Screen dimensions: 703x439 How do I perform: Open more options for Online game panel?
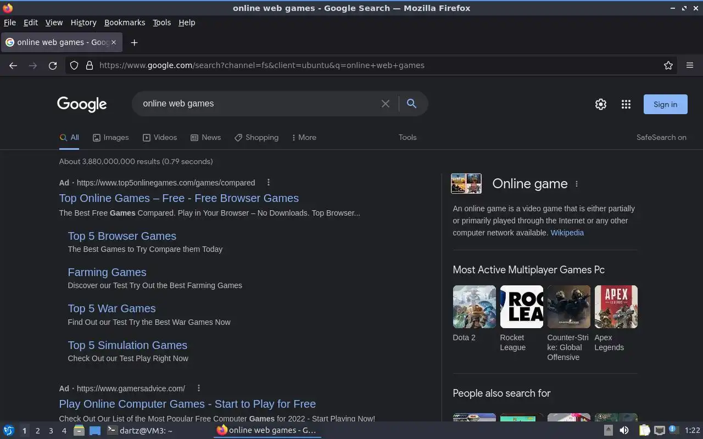click(x=577, y=184)
